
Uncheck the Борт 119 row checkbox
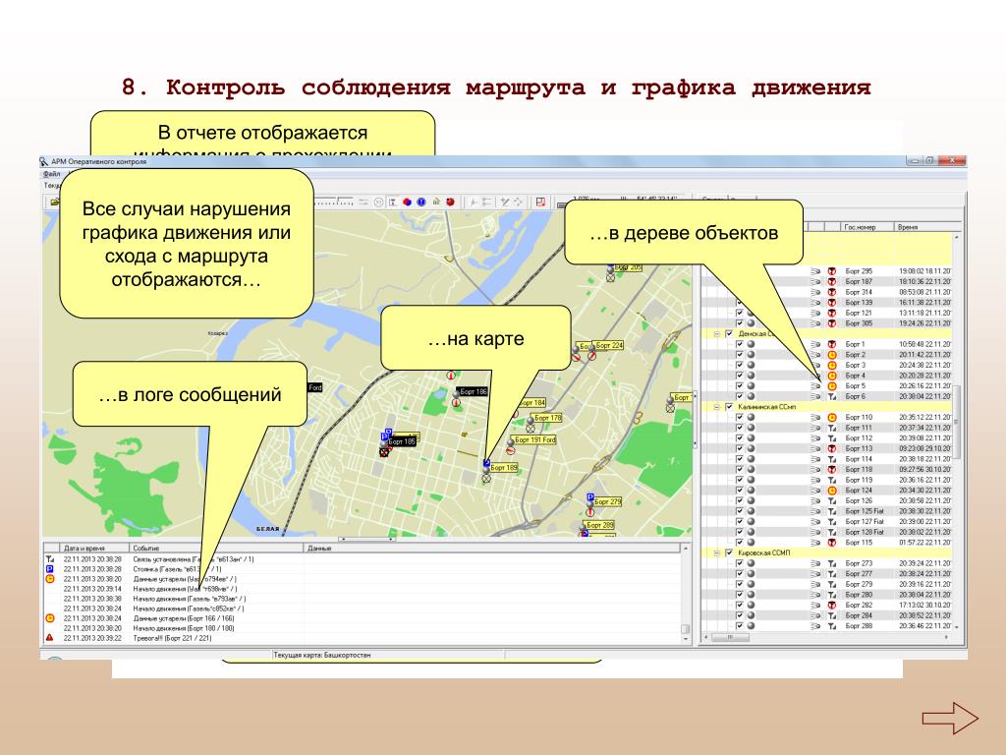pyautogui.click(x=740, y=480)
